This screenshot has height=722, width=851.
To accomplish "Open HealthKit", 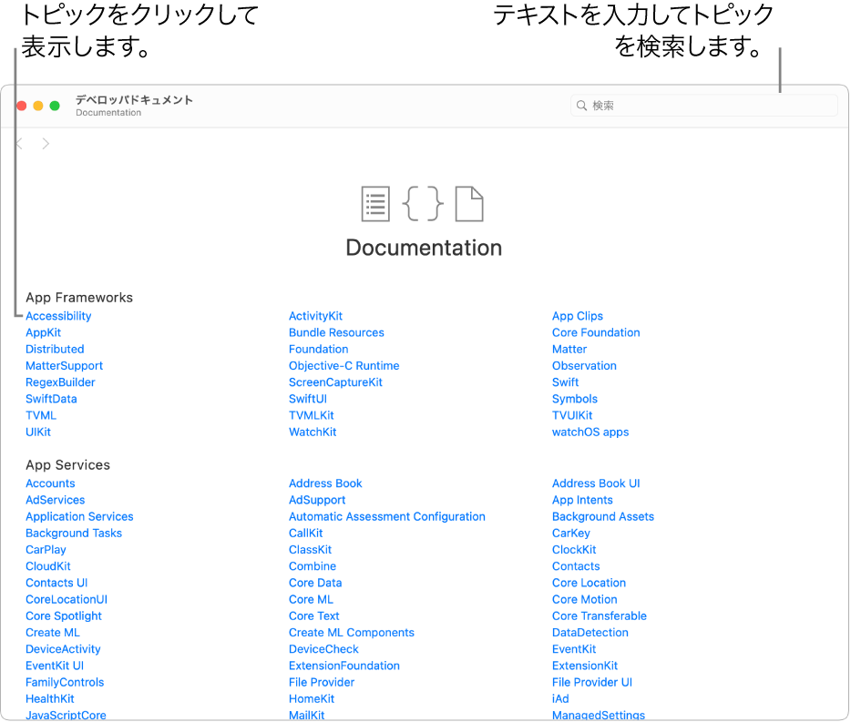I will click(50, 699).
